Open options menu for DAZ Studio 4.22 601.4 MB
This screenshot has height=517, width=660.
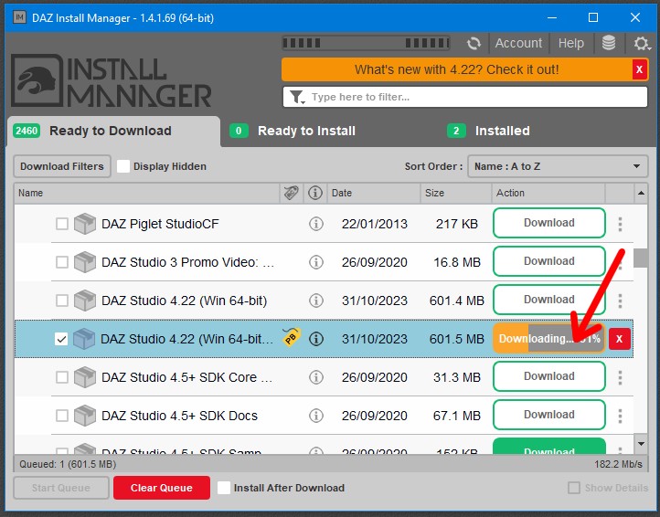click(x=620, y=301)
